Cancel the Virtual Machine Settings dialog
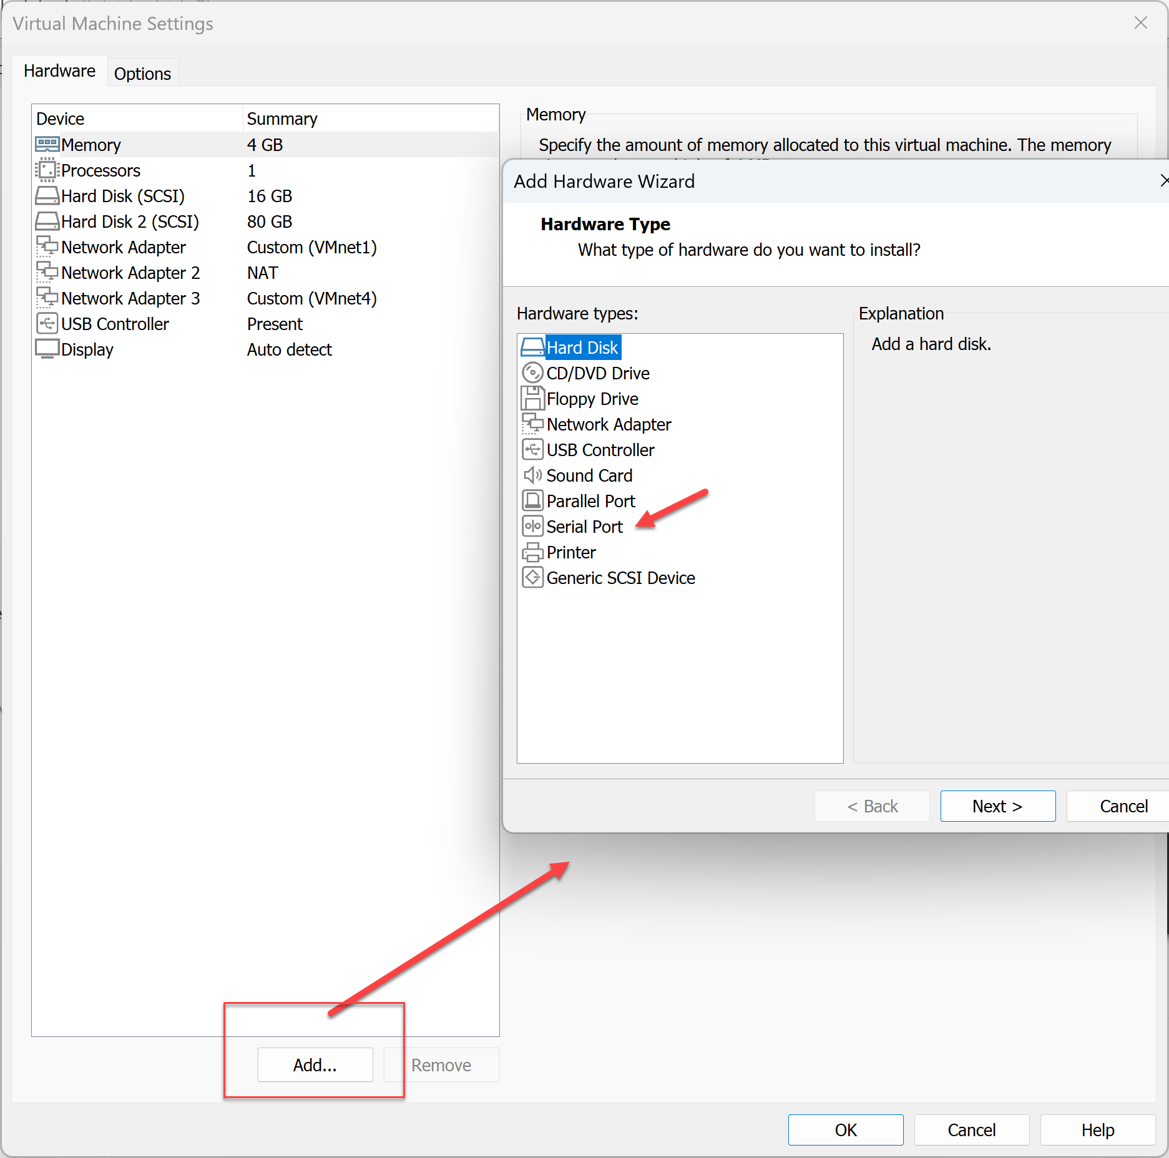 pos(972,1130)
